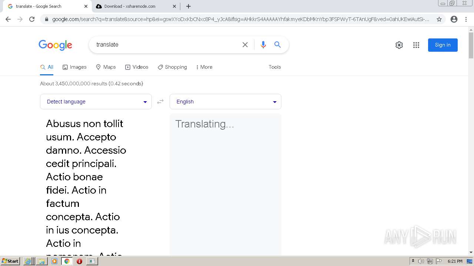Switch to the Maps tab
This screenshot has width=474, height=266.
pyautogui.click(x=106, y=67)
